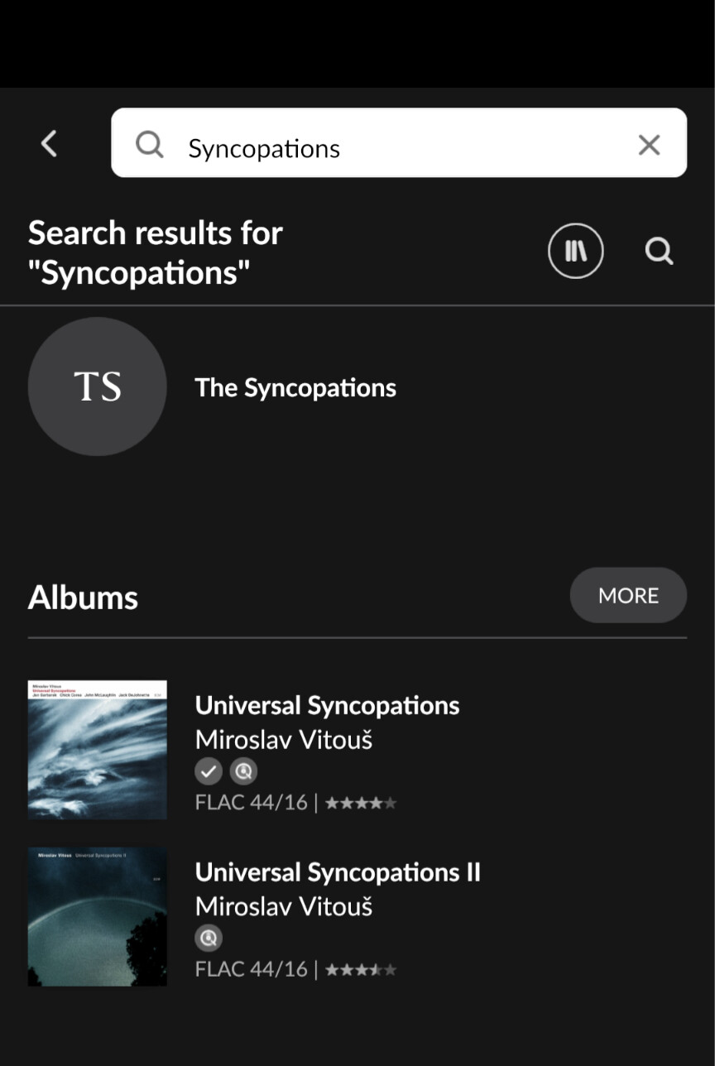Click the Qobuz badge on Universal Syncopations
The width and height of the screenshot is (715, 1066).
click(x=243, y=772)
